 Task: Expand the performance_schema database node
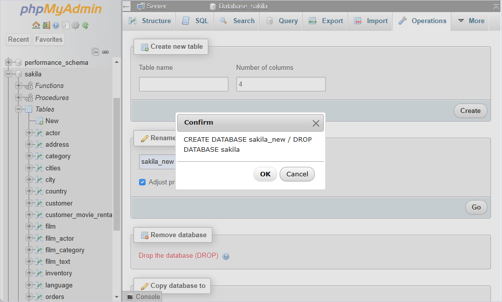9,62
